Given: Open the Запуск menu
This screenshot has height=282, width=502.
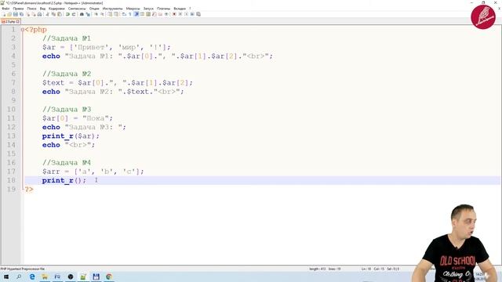Looking at the screenshot, I should pyautogui.click(x=148, y=9).
